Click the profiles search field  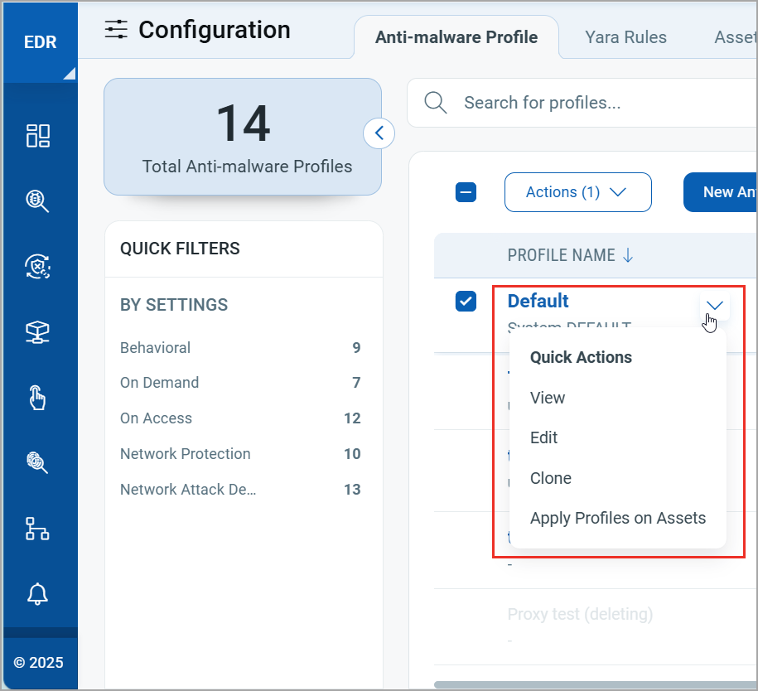click(580, 102)
